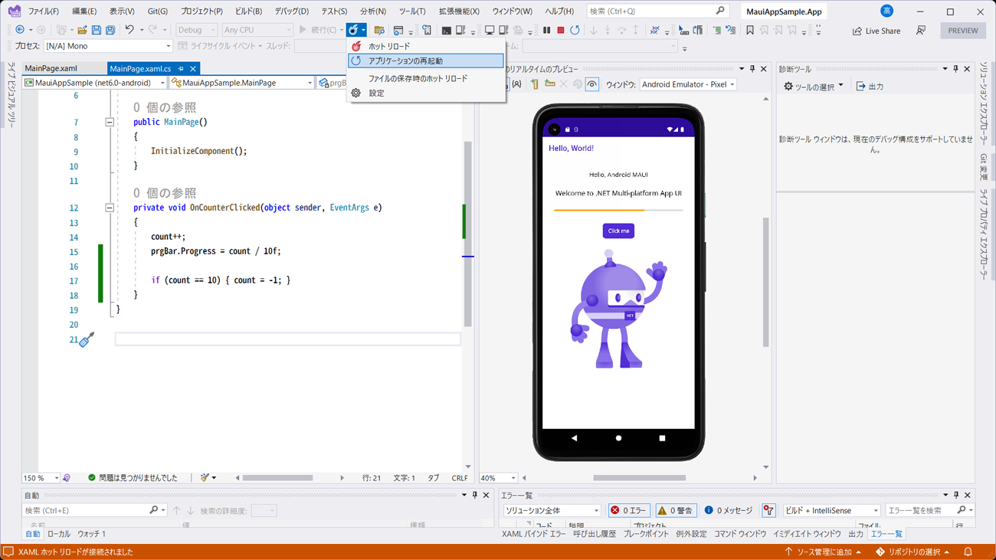
Task: Uncomment the selected lines icon
Action: click(x=731, y=30)
